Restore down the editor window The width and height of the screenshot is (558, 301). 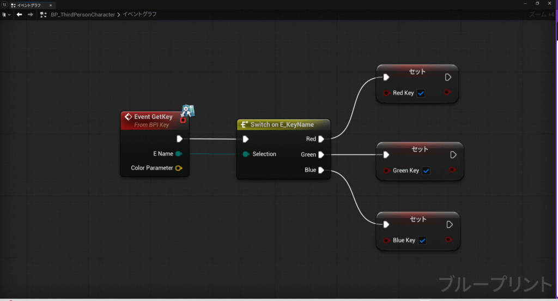coord(537,4)
